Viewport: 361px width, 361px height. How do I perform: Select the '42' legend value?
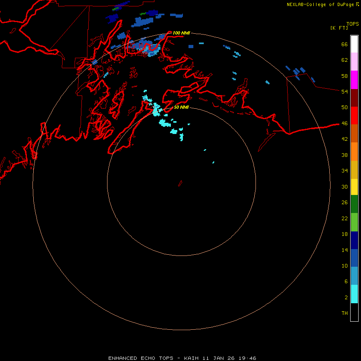tap(345, 139)
